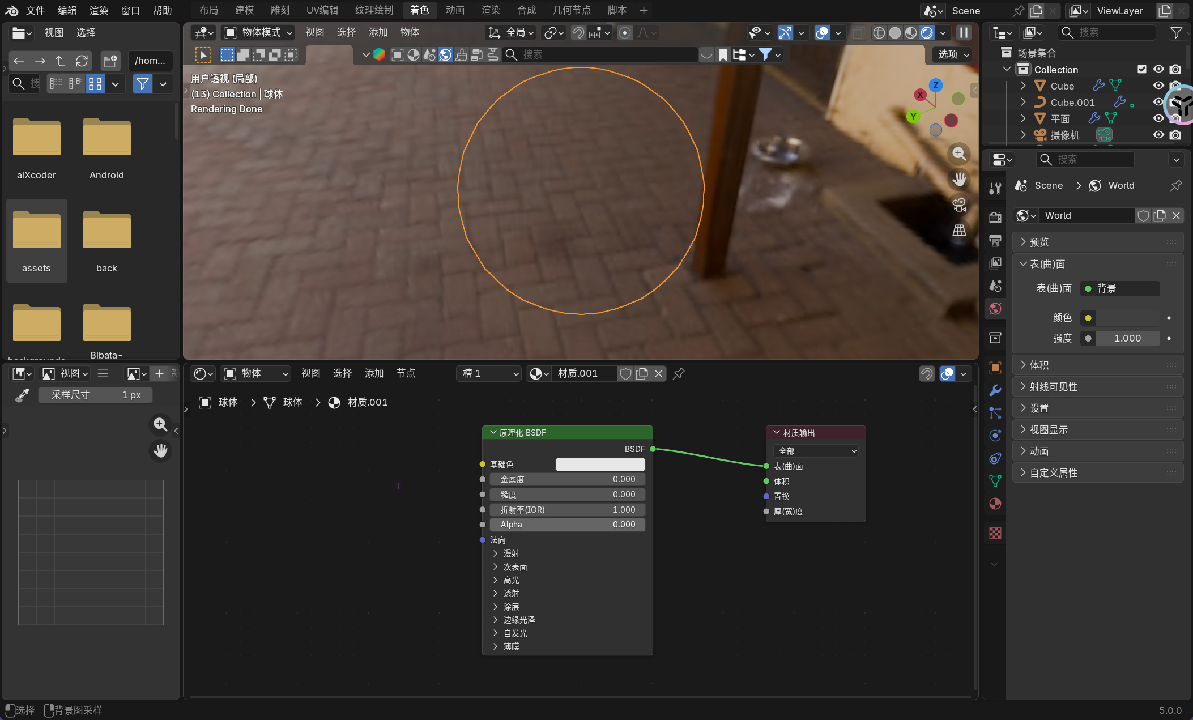Uncheck Collection exclude checkbox
The width and height of the screenshot is (1193, 720).
pos(1141,69)
